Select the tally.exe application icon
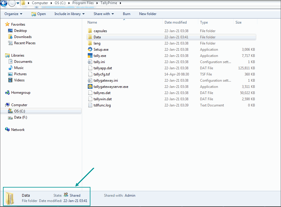The height and width of the screenshot is (207, 281). pyautogui.click(x=90, y=55)
